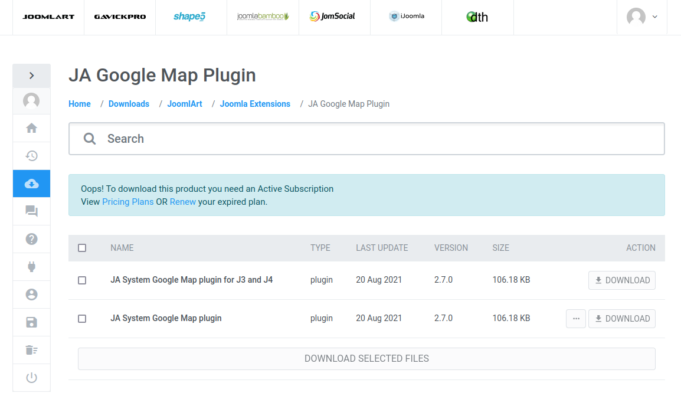Click the Pricing Plans link

pos(127,202)
